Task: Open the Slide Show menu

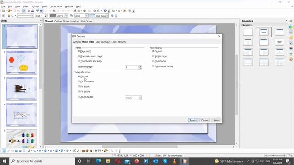Action: 56,6
